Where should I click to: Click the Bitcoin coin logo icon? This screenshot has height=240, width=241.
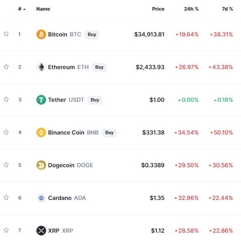(41, 34)
